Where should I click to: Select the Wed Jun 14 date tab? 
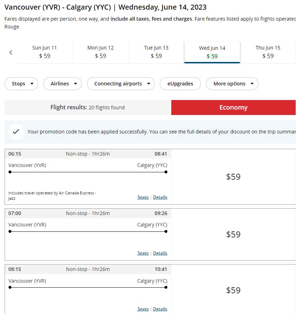212,52
